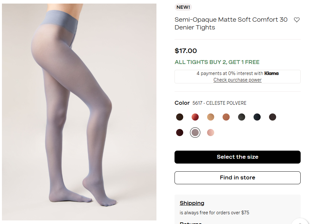310x224 pixels.
Task: Click the tights product photo
Action: [79, 112]
